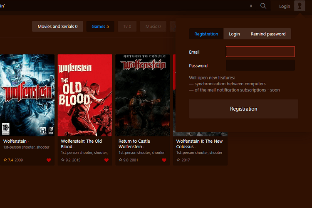Toggle favorite heart on The Old Blood
Screen dimensions: 312x208
click(x=106, y=160)
